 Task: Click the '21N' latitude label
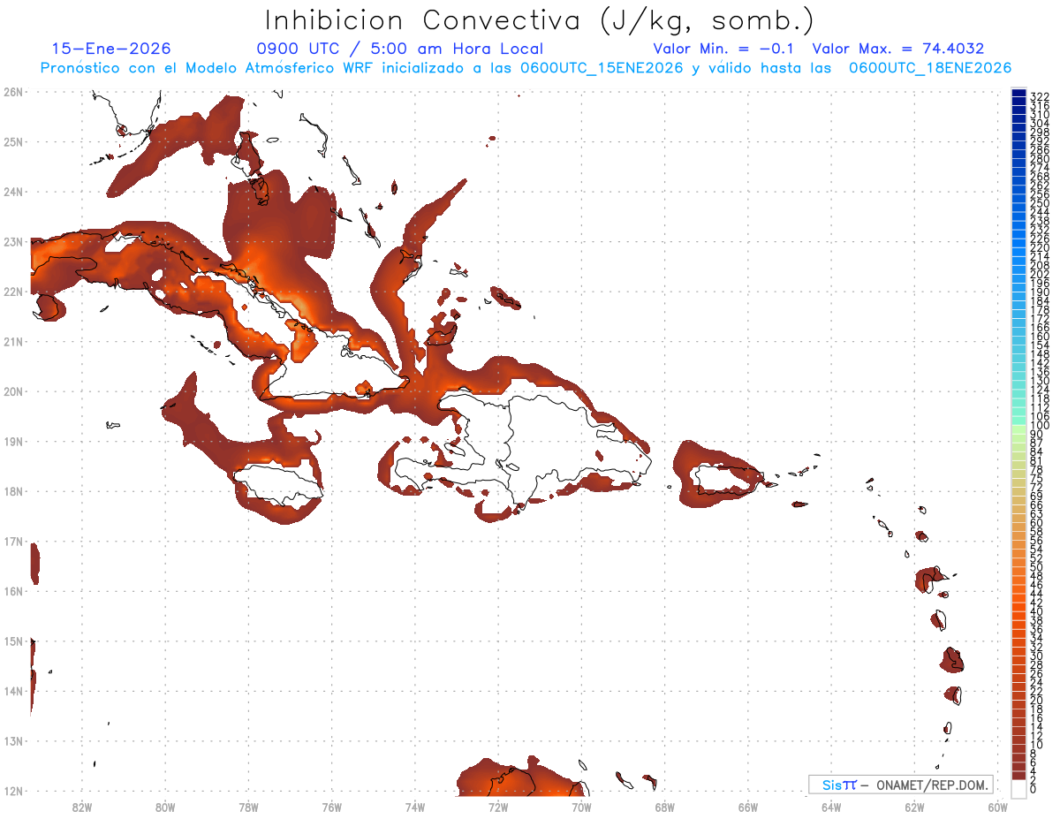point(13,341)
